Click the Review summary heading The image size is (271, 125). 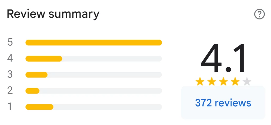[53, 14]
